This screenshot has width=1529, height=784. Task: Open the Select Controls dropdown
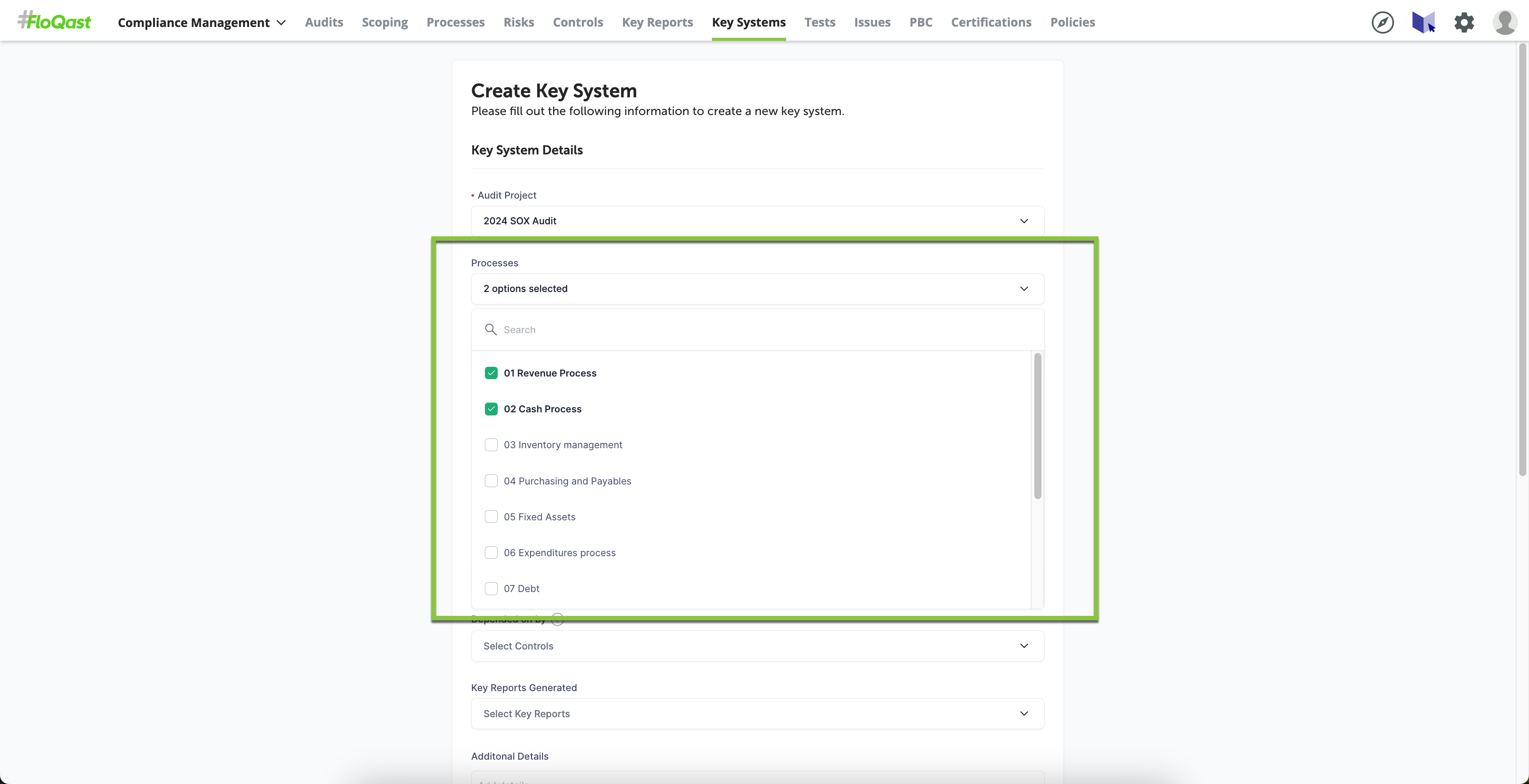pos(757,646)
